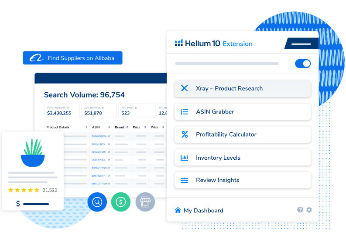Open ASIN link B08X27W2L

click(x=99, y=160)
